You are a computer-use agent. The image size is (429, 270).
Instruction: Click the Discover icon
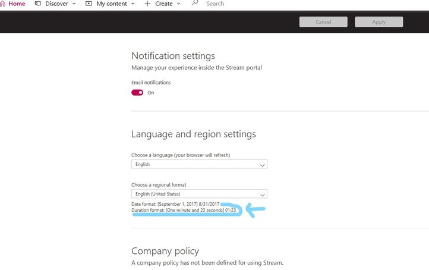click(x=38, y=4)
